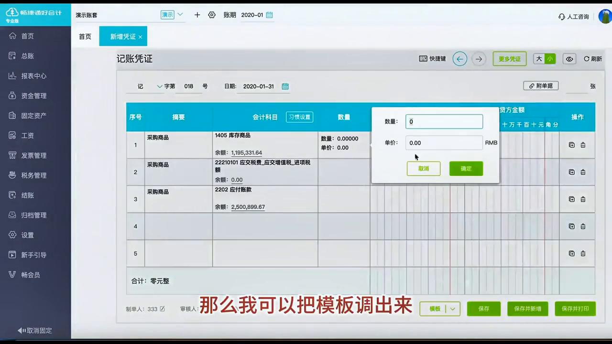
Task: Click the 数量 input field
Action: pos(444,121)
